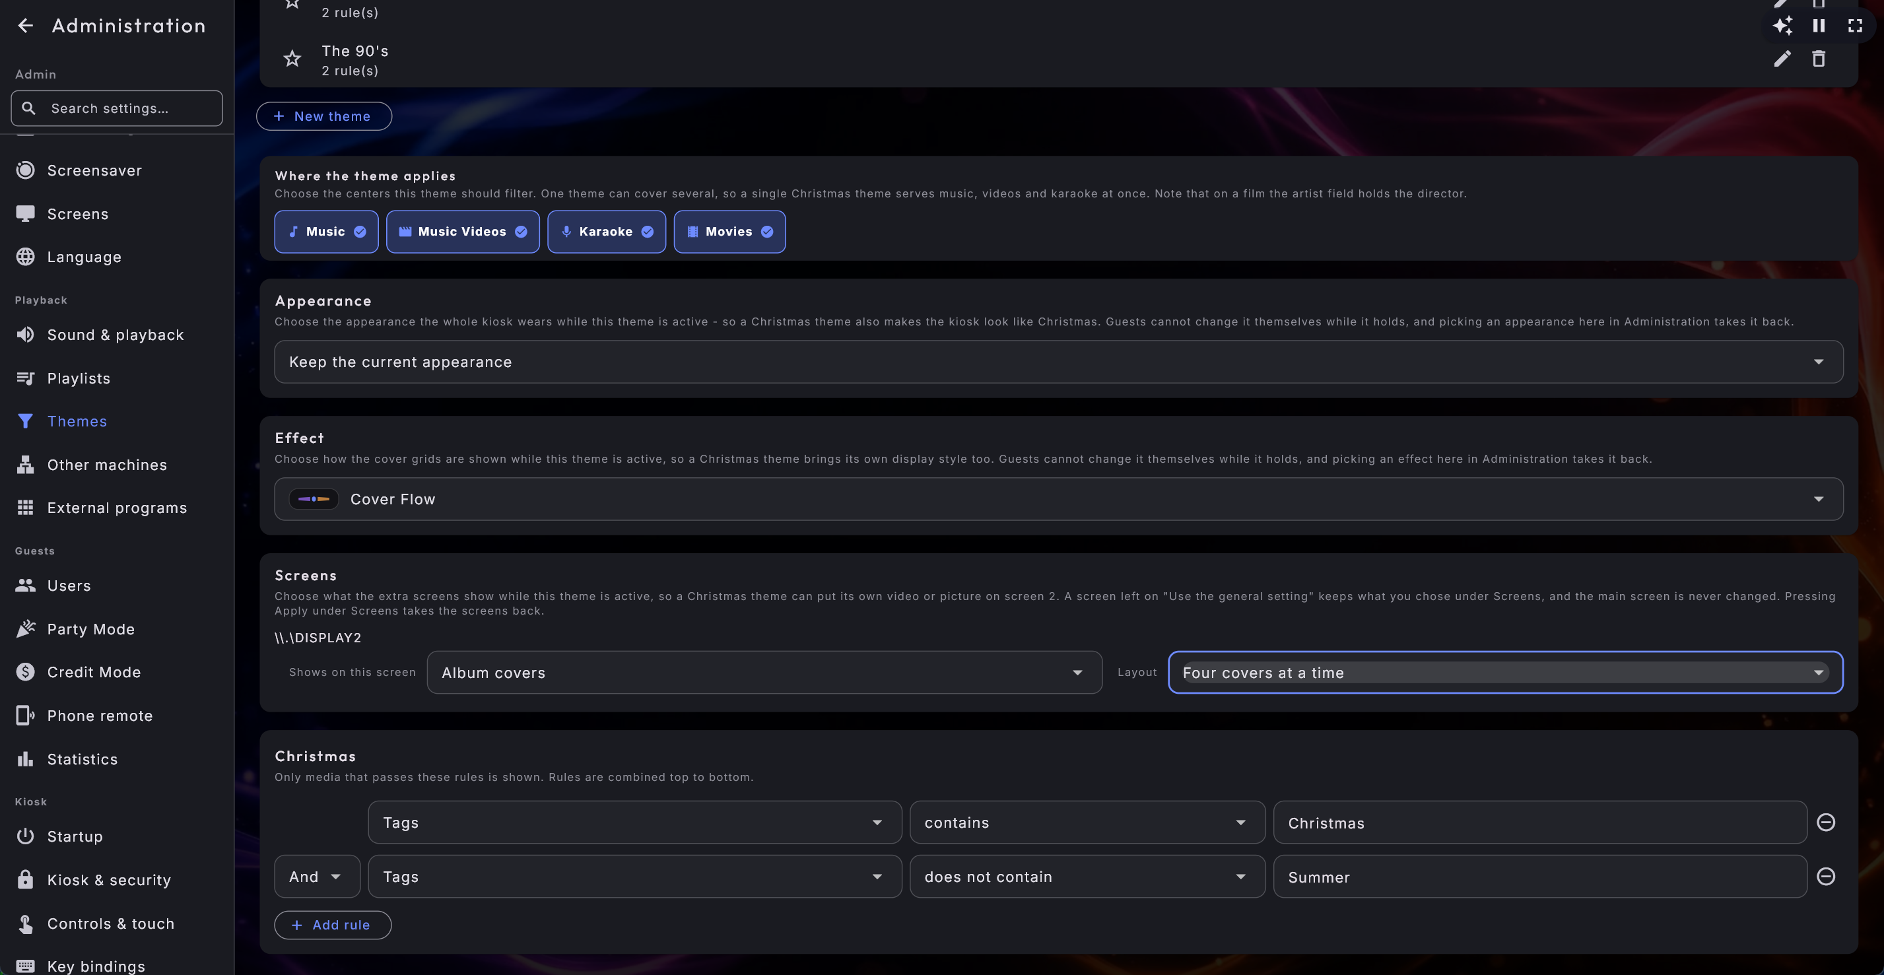Image resolution: width=1884 pixels, height=975 pixels.
Task: Delete The 90's theme with trash icon
Action: (x=1818, y=59)
